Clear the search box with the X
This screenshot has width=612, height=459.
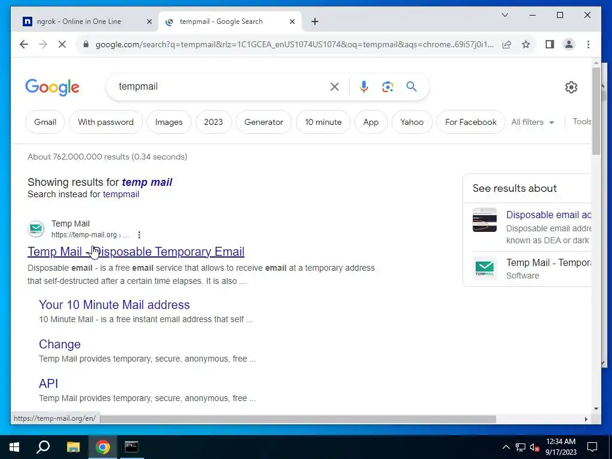pyautogui.click(x=335, y=87)
